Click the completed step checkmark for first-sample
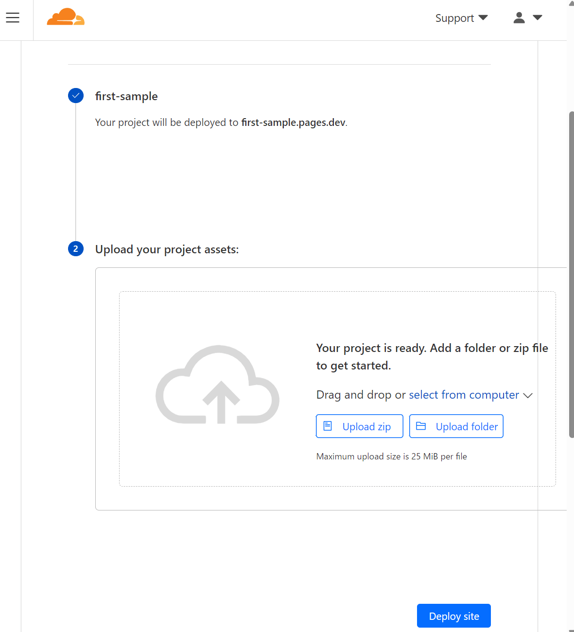The height and width of the screenshot is (632, 574). click(76, 96)
